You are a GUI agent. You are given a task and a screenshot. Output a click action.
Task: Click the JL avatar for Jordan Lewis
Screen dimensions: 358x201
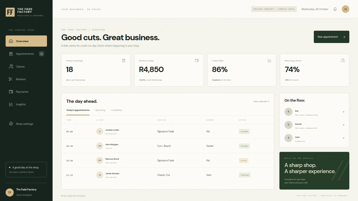(x=100, y=131)
